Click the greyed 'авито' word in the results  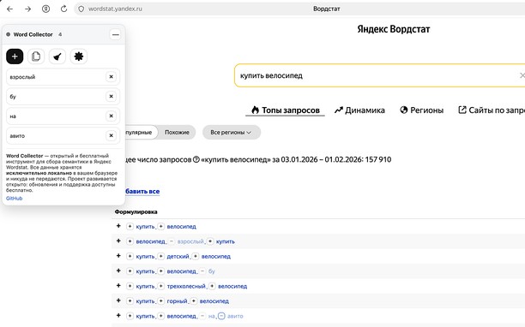(x=235, y=316)
